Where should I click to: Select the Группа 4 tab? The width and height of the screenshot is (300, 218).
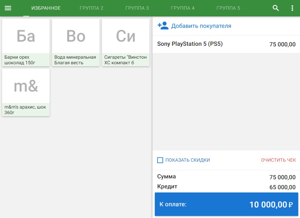[x=182, y=8]
